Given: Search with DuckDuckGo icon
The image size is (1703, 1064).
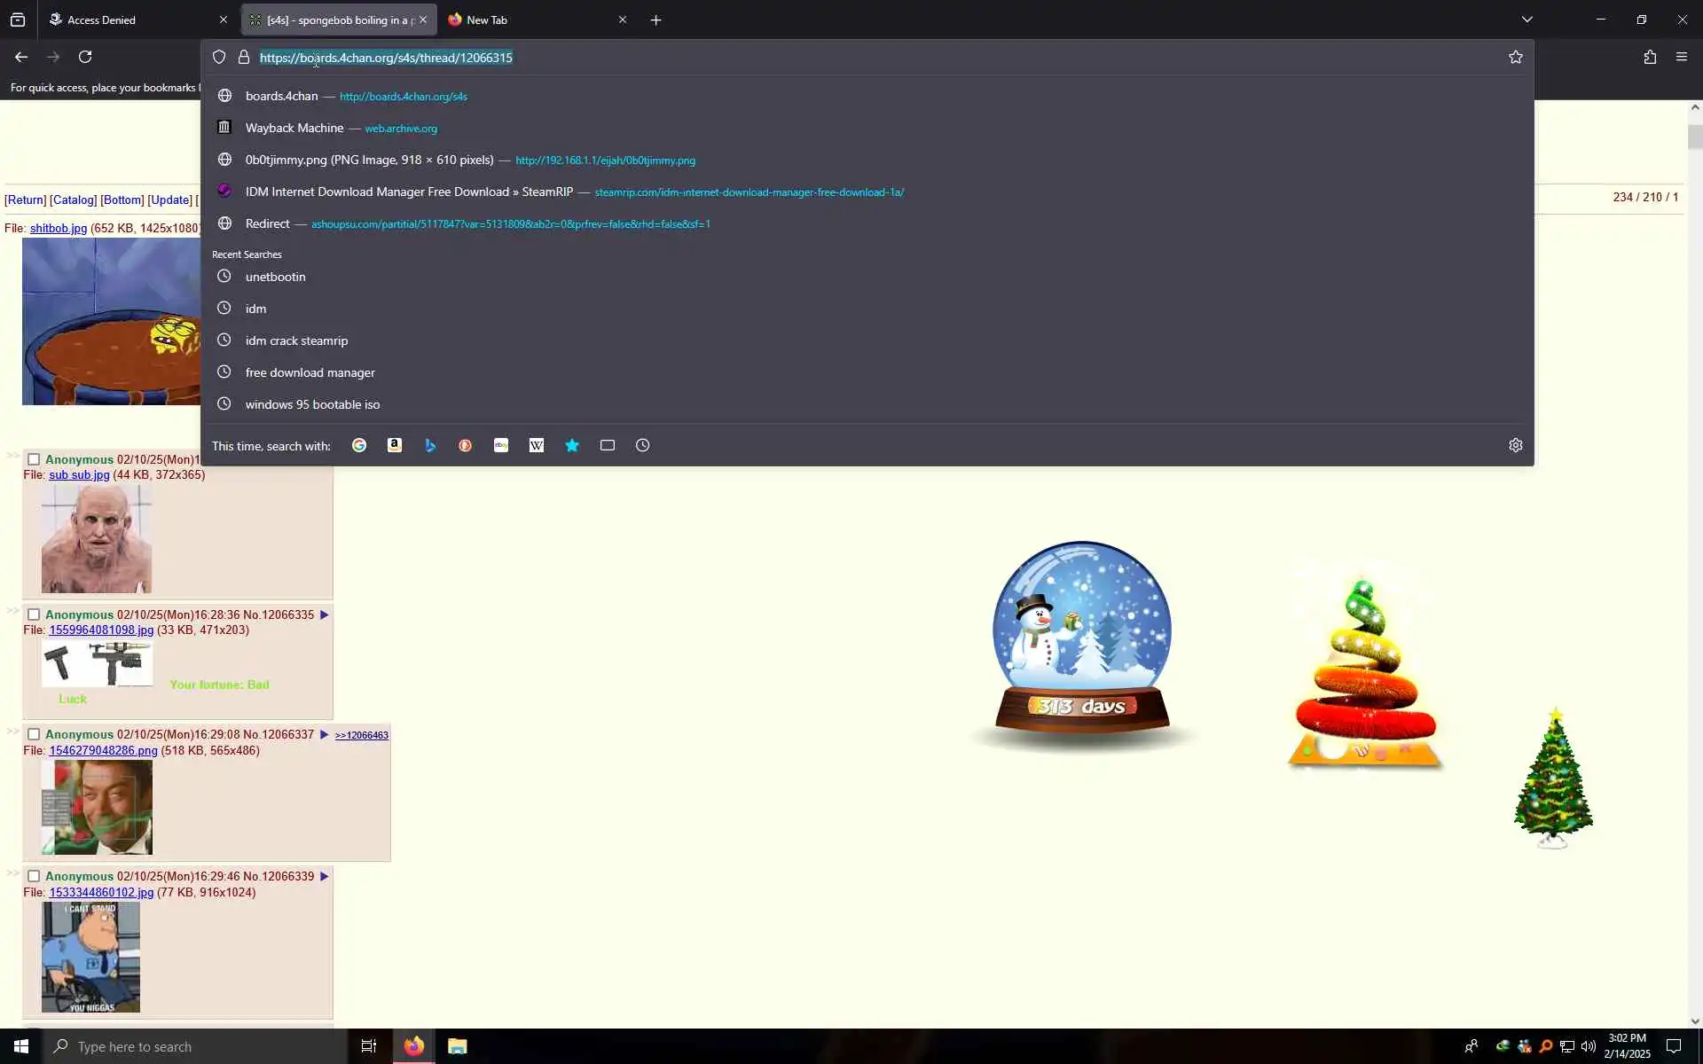Looking at the screenshot, I should pyautogui.click(x=466, y=445).
